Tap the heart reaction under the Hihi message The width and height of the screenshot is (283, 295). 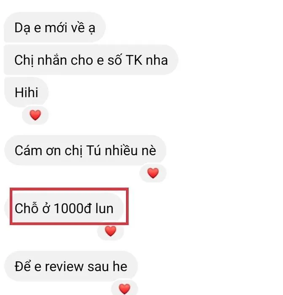(x=35, y=115)
